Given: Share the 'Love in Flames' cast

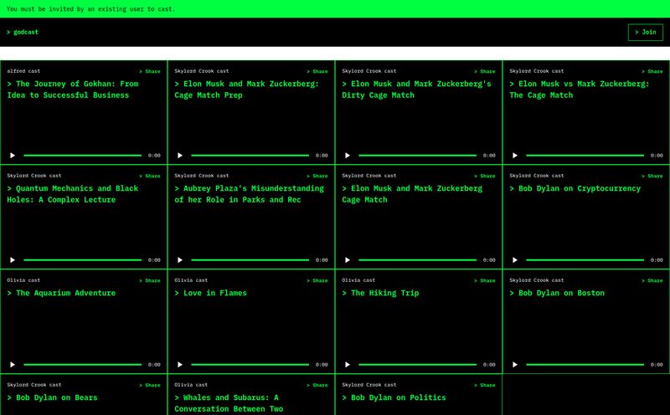Looking at the screenshot, I should pos(317,280).
